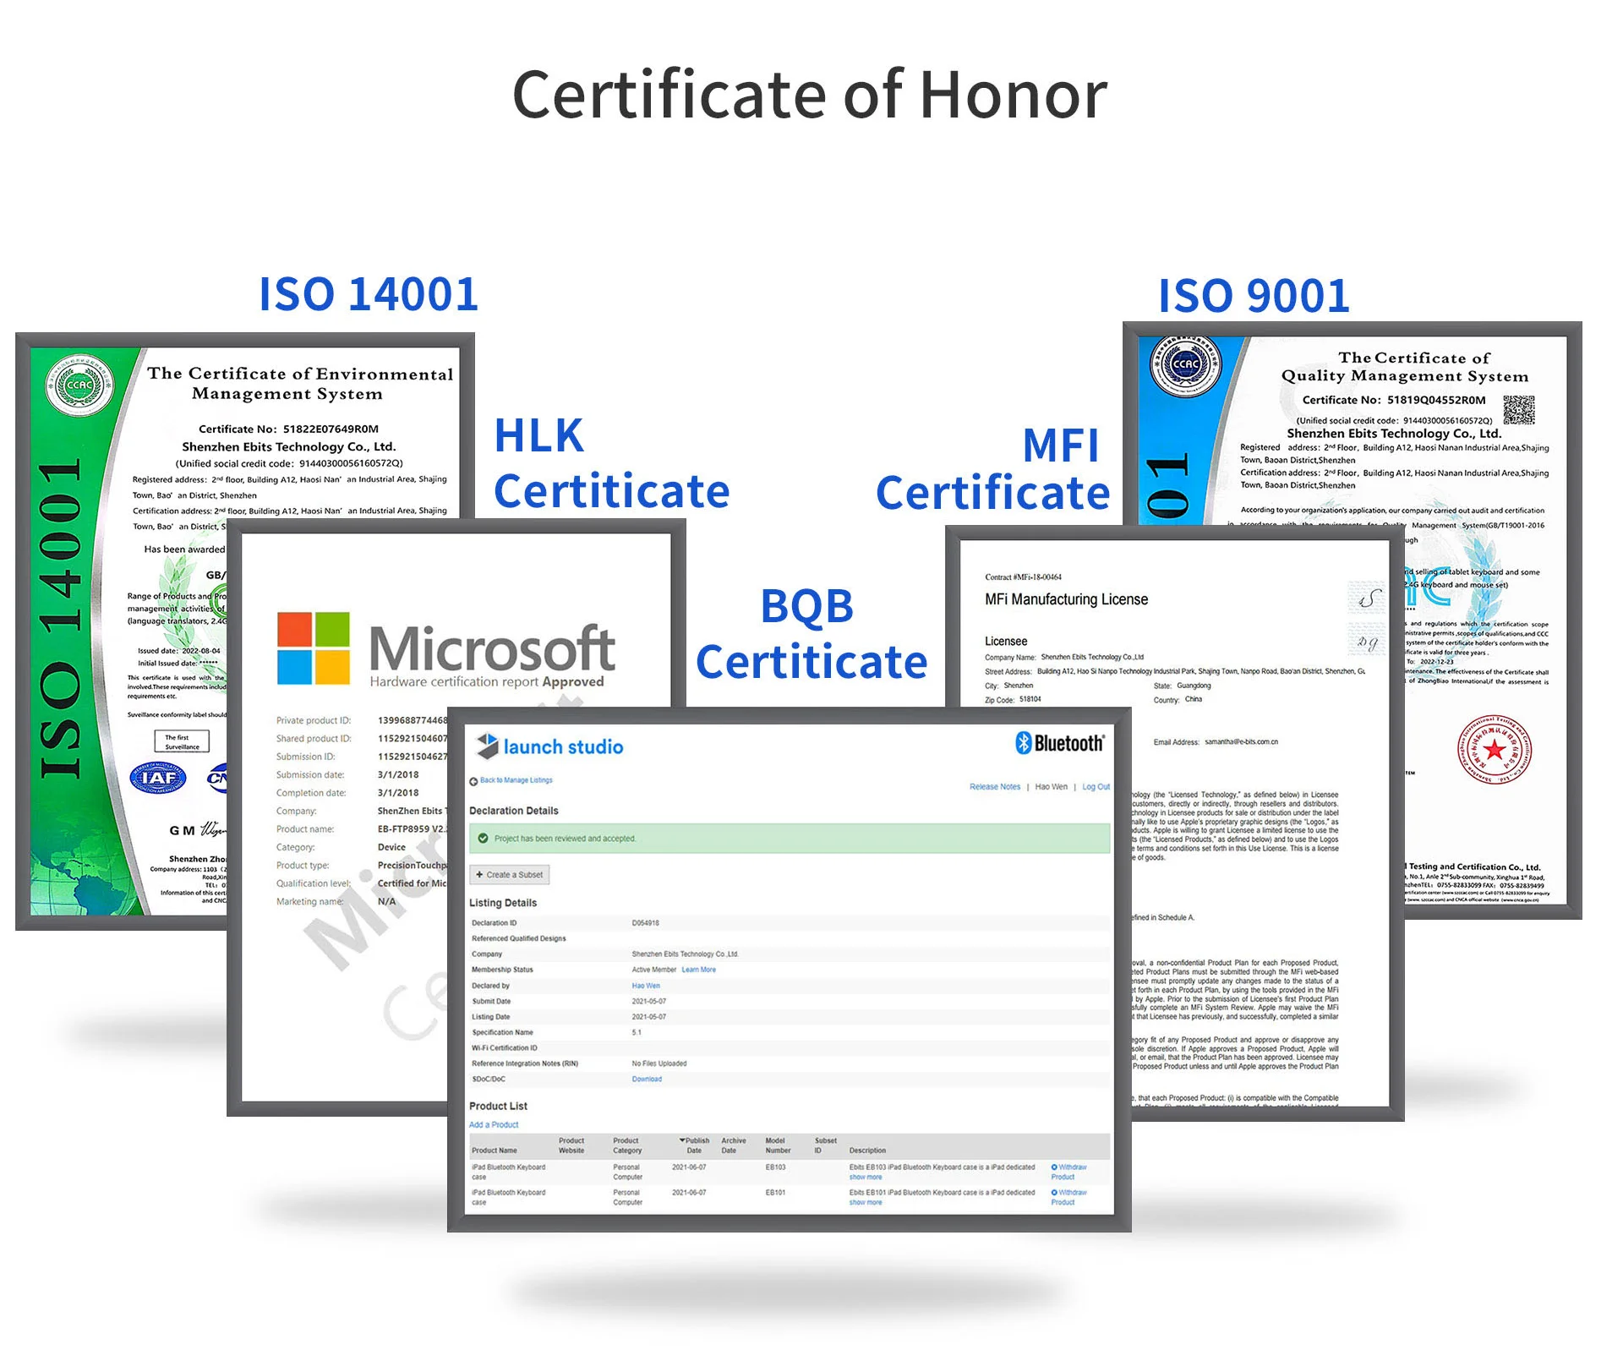This screenshot has width=1623, height=1361.
Task: Click the Bluetooth logo icon
Action: pyautogui.click(x=1024, y=743)
